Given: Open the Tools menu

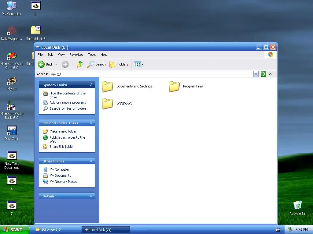Looking at the screenshot, I should 92,55.
